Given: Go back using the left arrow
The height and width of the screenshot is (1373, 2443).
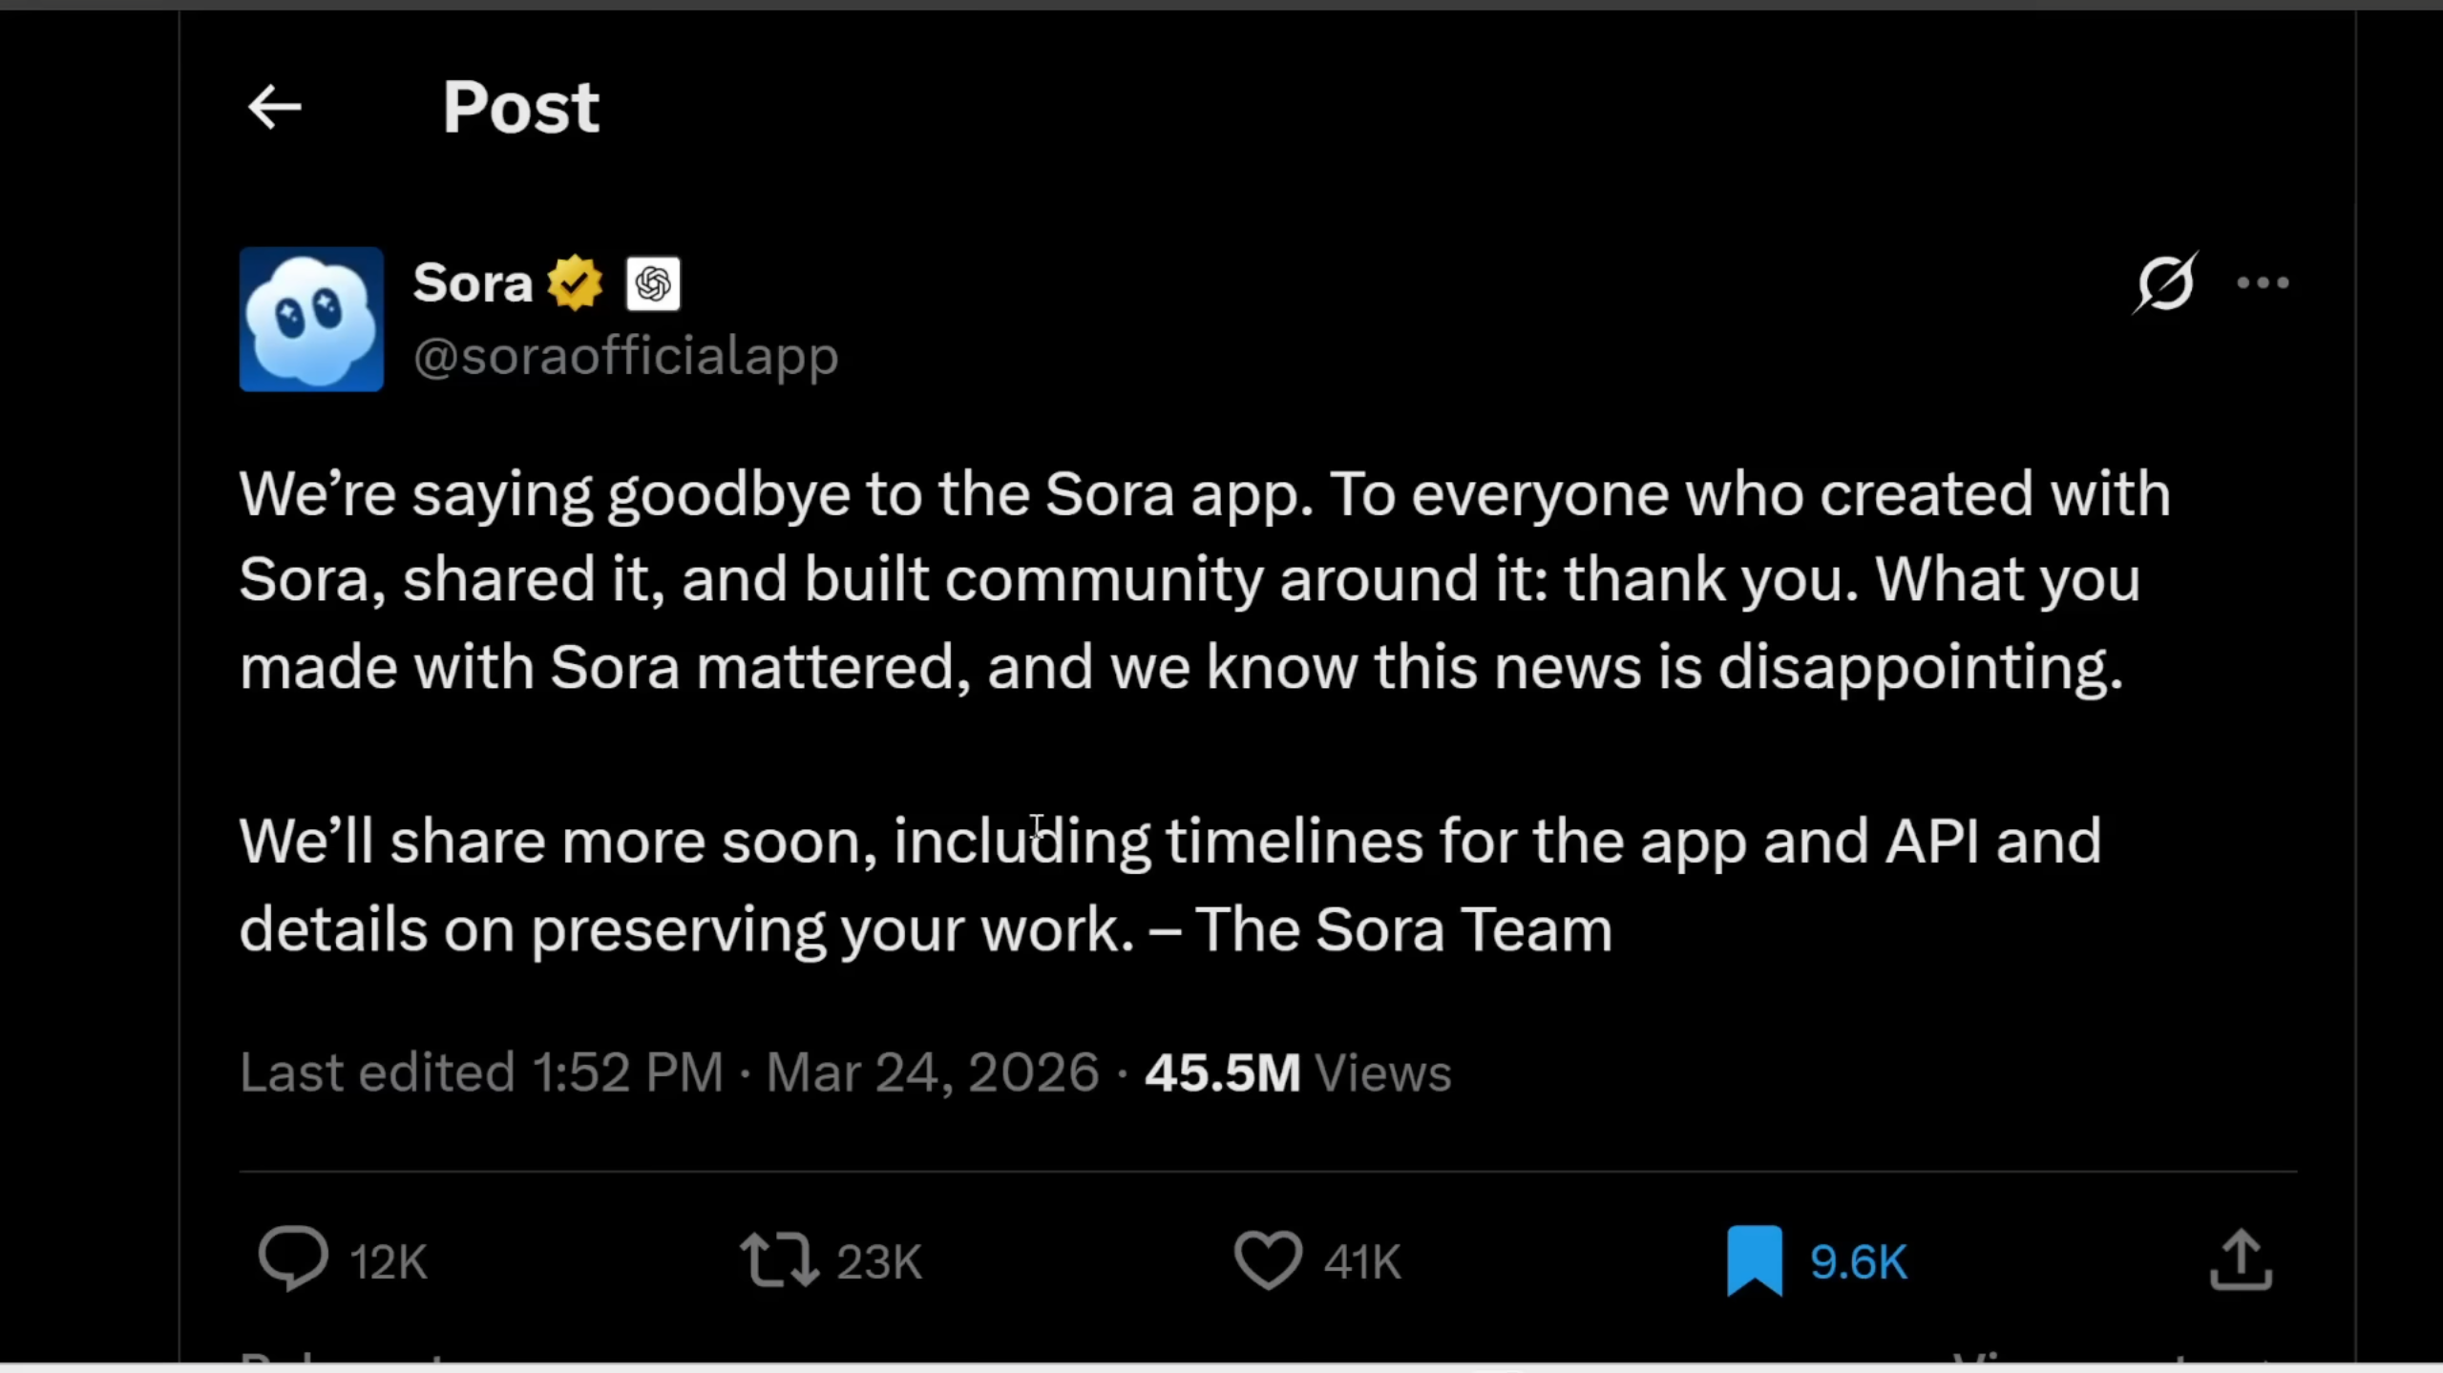Looking at the screenshot, I should pos(274,106).
